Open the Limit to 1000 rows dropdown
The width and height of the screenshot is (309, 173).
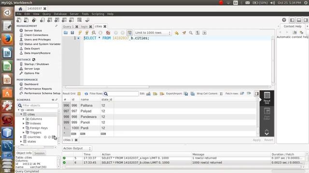(153, 33)
